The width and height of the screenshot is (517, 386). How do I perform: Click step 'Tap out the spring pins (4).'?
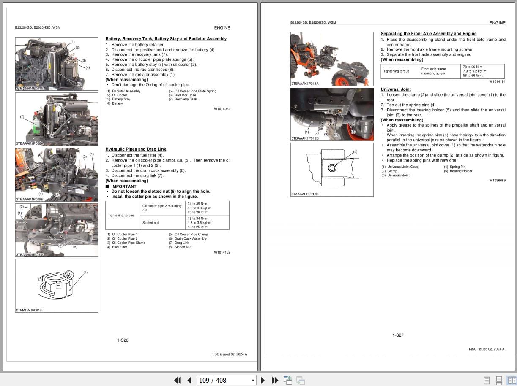point(412,105)
